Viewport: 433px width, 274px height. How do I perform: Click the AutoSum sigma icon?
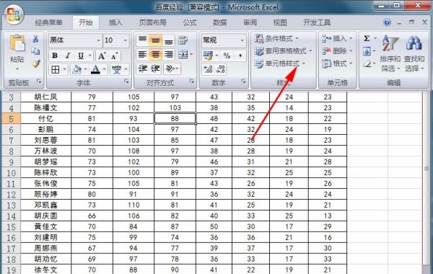pyautogui.click(x=367, y=38)
